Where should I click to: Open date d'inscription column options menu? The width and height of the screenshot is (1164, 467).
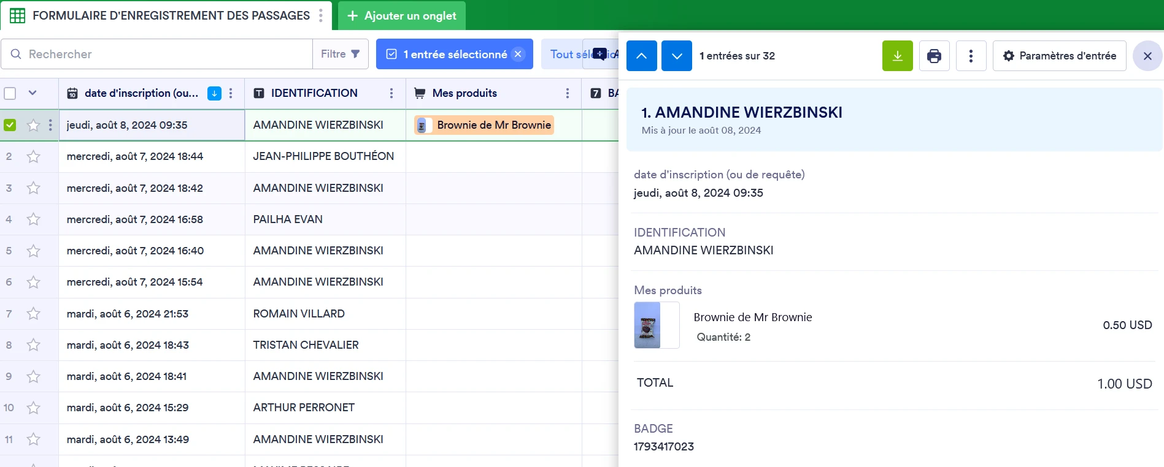(x=231, y=93)
